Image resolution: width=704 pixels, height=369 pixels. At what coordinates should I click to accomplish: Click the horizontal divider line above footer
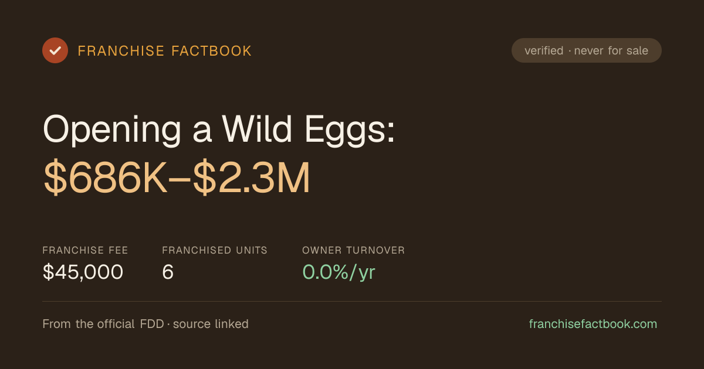tap(352, 302)
